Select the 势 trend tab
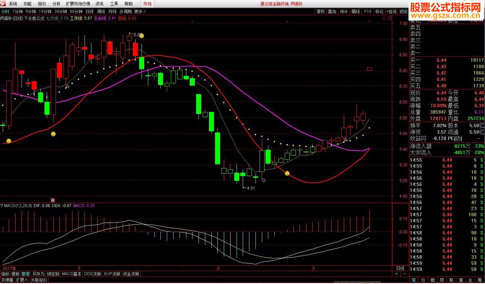 click(442, 280)
